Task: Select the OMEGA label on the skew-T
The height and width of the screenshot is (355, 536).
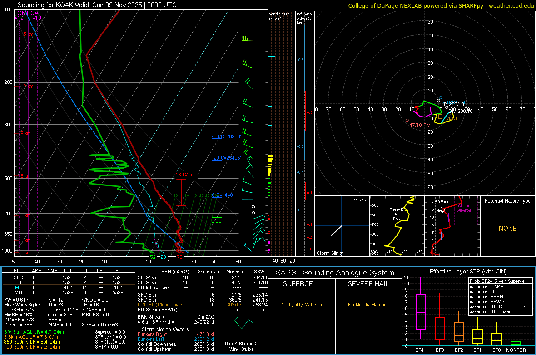Action: [28, 13]
